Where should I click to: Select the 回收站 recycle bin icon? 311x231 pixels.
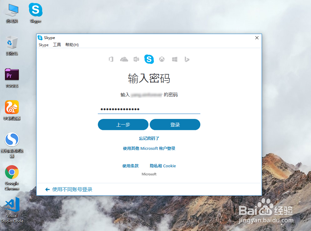(12, 46)
